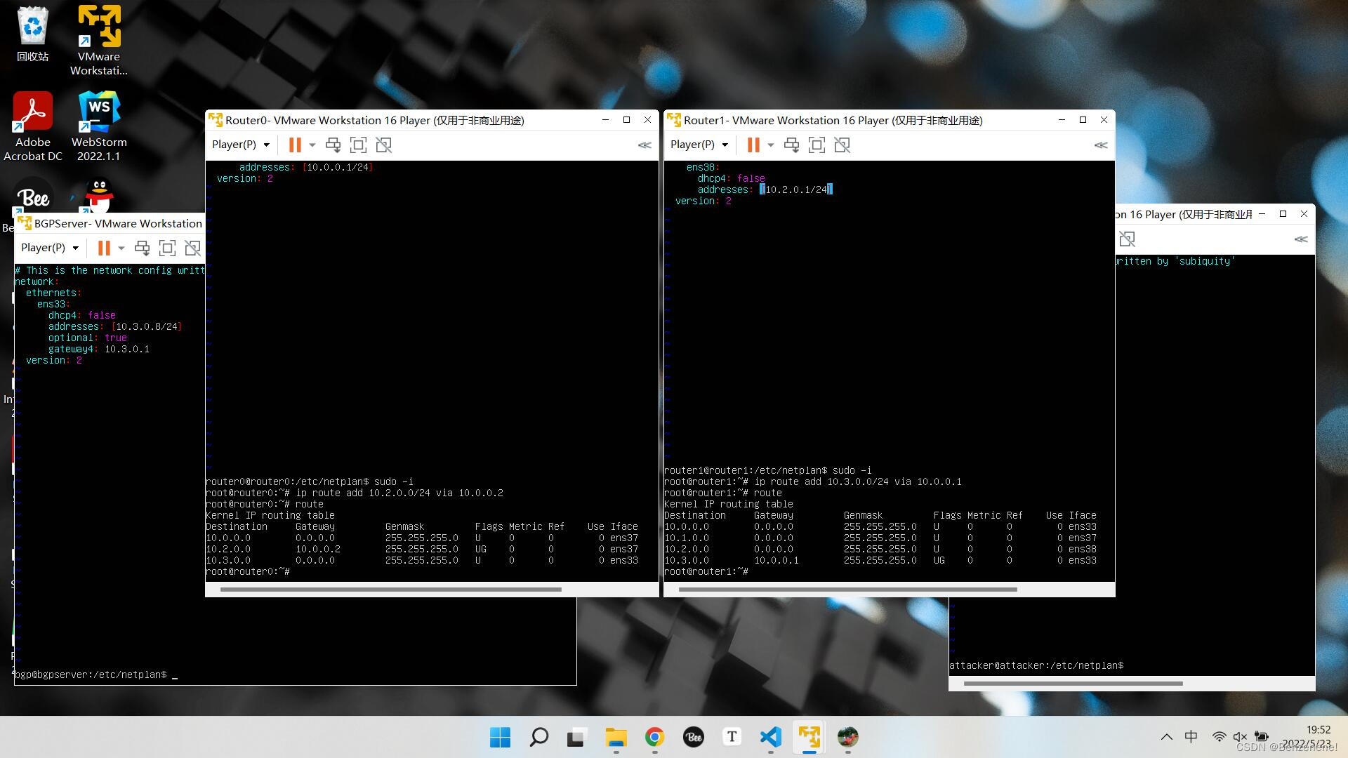Open Adobe Acrobat DC desktop shortcut
The image size is (1348, 758).
pos(33,126)
